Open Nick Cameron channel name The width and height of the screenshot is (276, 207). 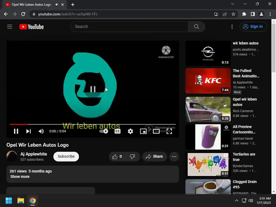pyautogui.click(x=243, y=111)
